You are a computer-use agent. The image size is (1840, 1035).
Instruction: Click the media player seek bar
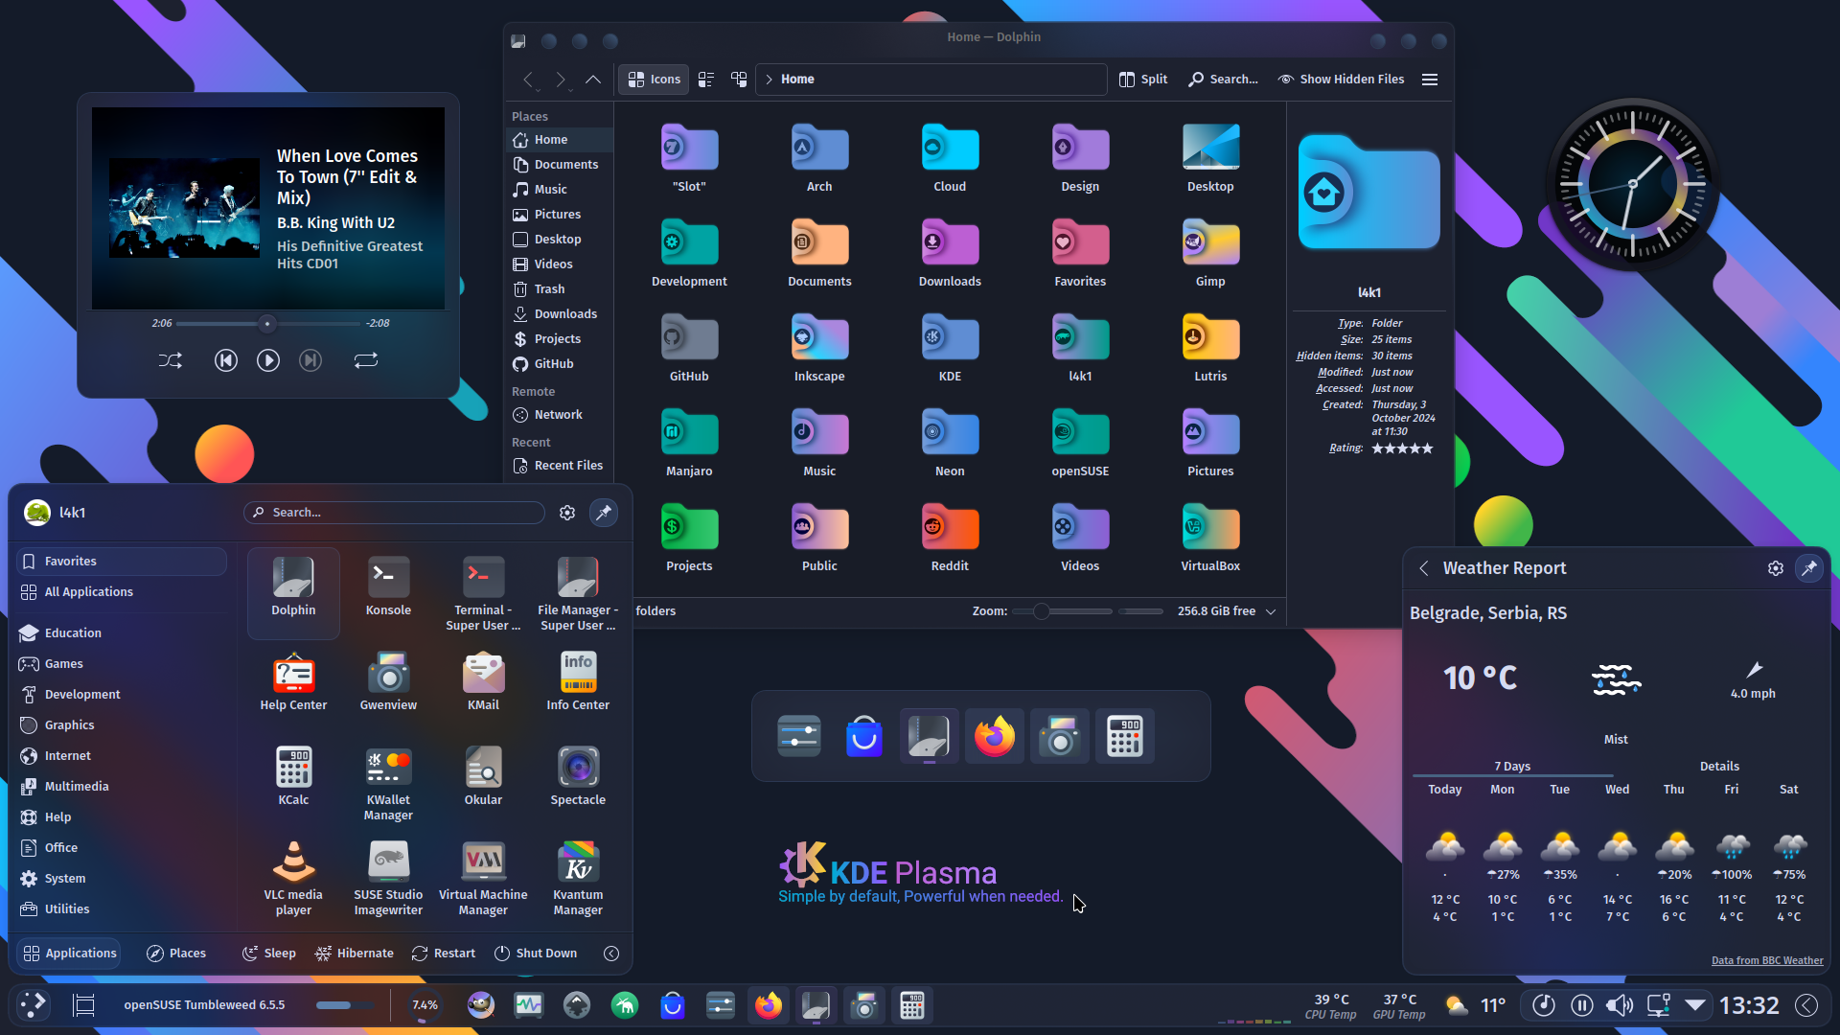point(268,324)
